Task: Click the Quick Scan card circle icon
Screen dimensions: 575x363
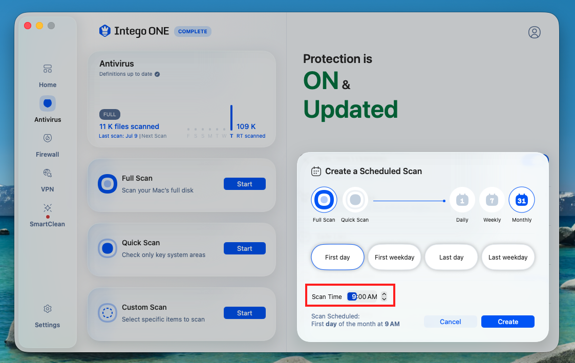Action: click(x=108, y=248)
